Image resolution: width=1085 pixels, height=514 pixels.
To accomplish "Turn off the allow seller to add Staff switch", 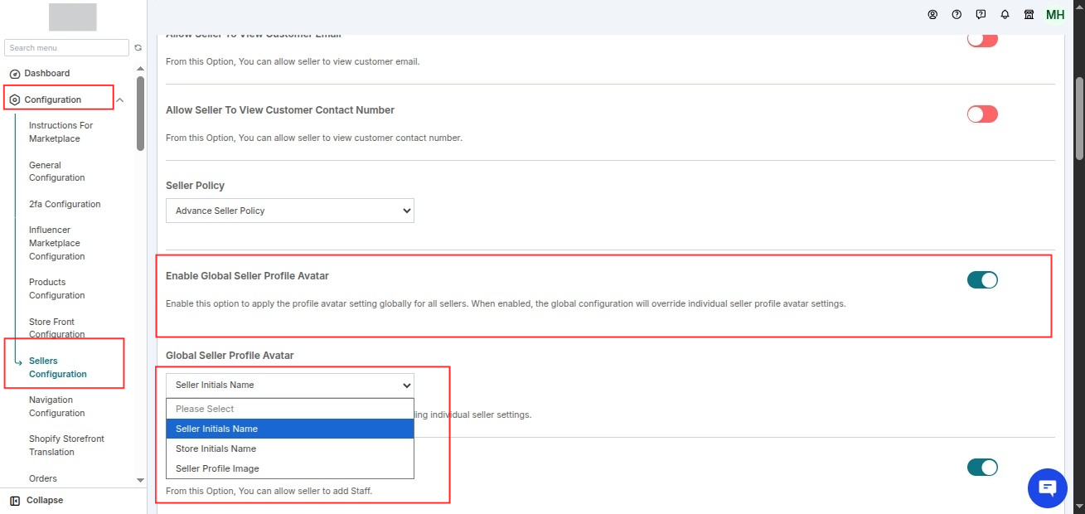I will 982,468.
